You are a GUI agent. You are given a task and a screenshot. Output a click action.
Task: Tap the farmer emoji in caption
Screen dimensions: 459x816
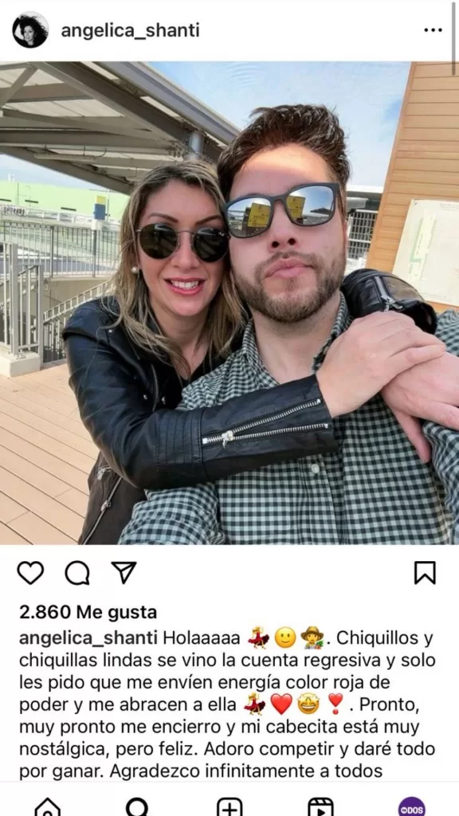pos(312,637)
